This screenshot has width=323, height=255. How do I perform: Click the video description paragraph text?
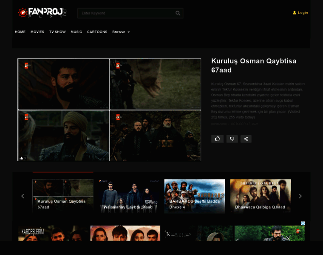(x=258, y=101)
